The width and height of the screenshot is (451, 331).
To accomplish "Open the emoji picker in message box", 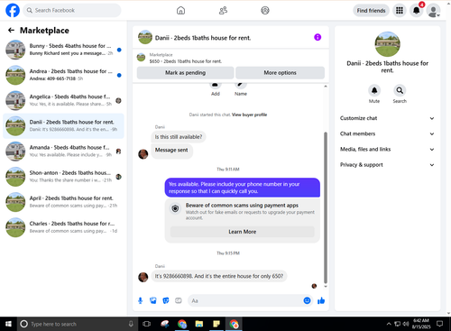I will [x=307, y=300].
